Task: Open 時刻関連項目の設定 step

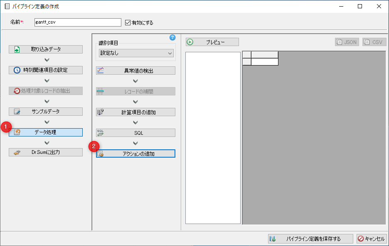Action: click(46, 70)
